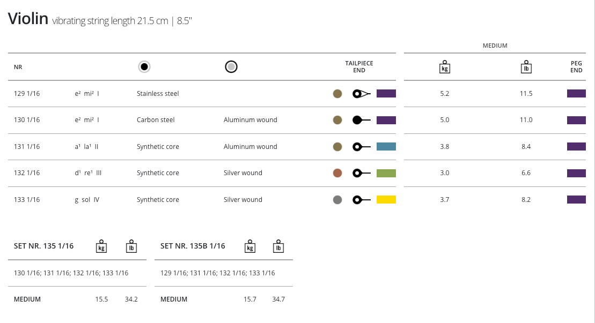Click the loop-end icon in row 129 1/16
This screenshot has height=323, width=595.
(361, 94)
